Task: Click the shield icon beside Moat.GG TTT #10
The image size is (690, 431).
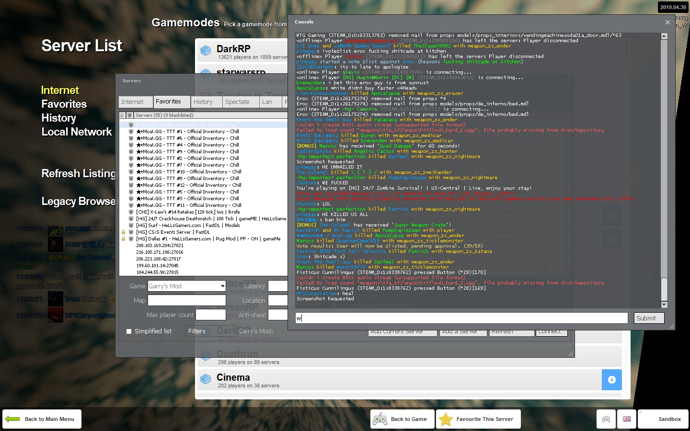Action: pyautogui.click(x=131, y=172)
